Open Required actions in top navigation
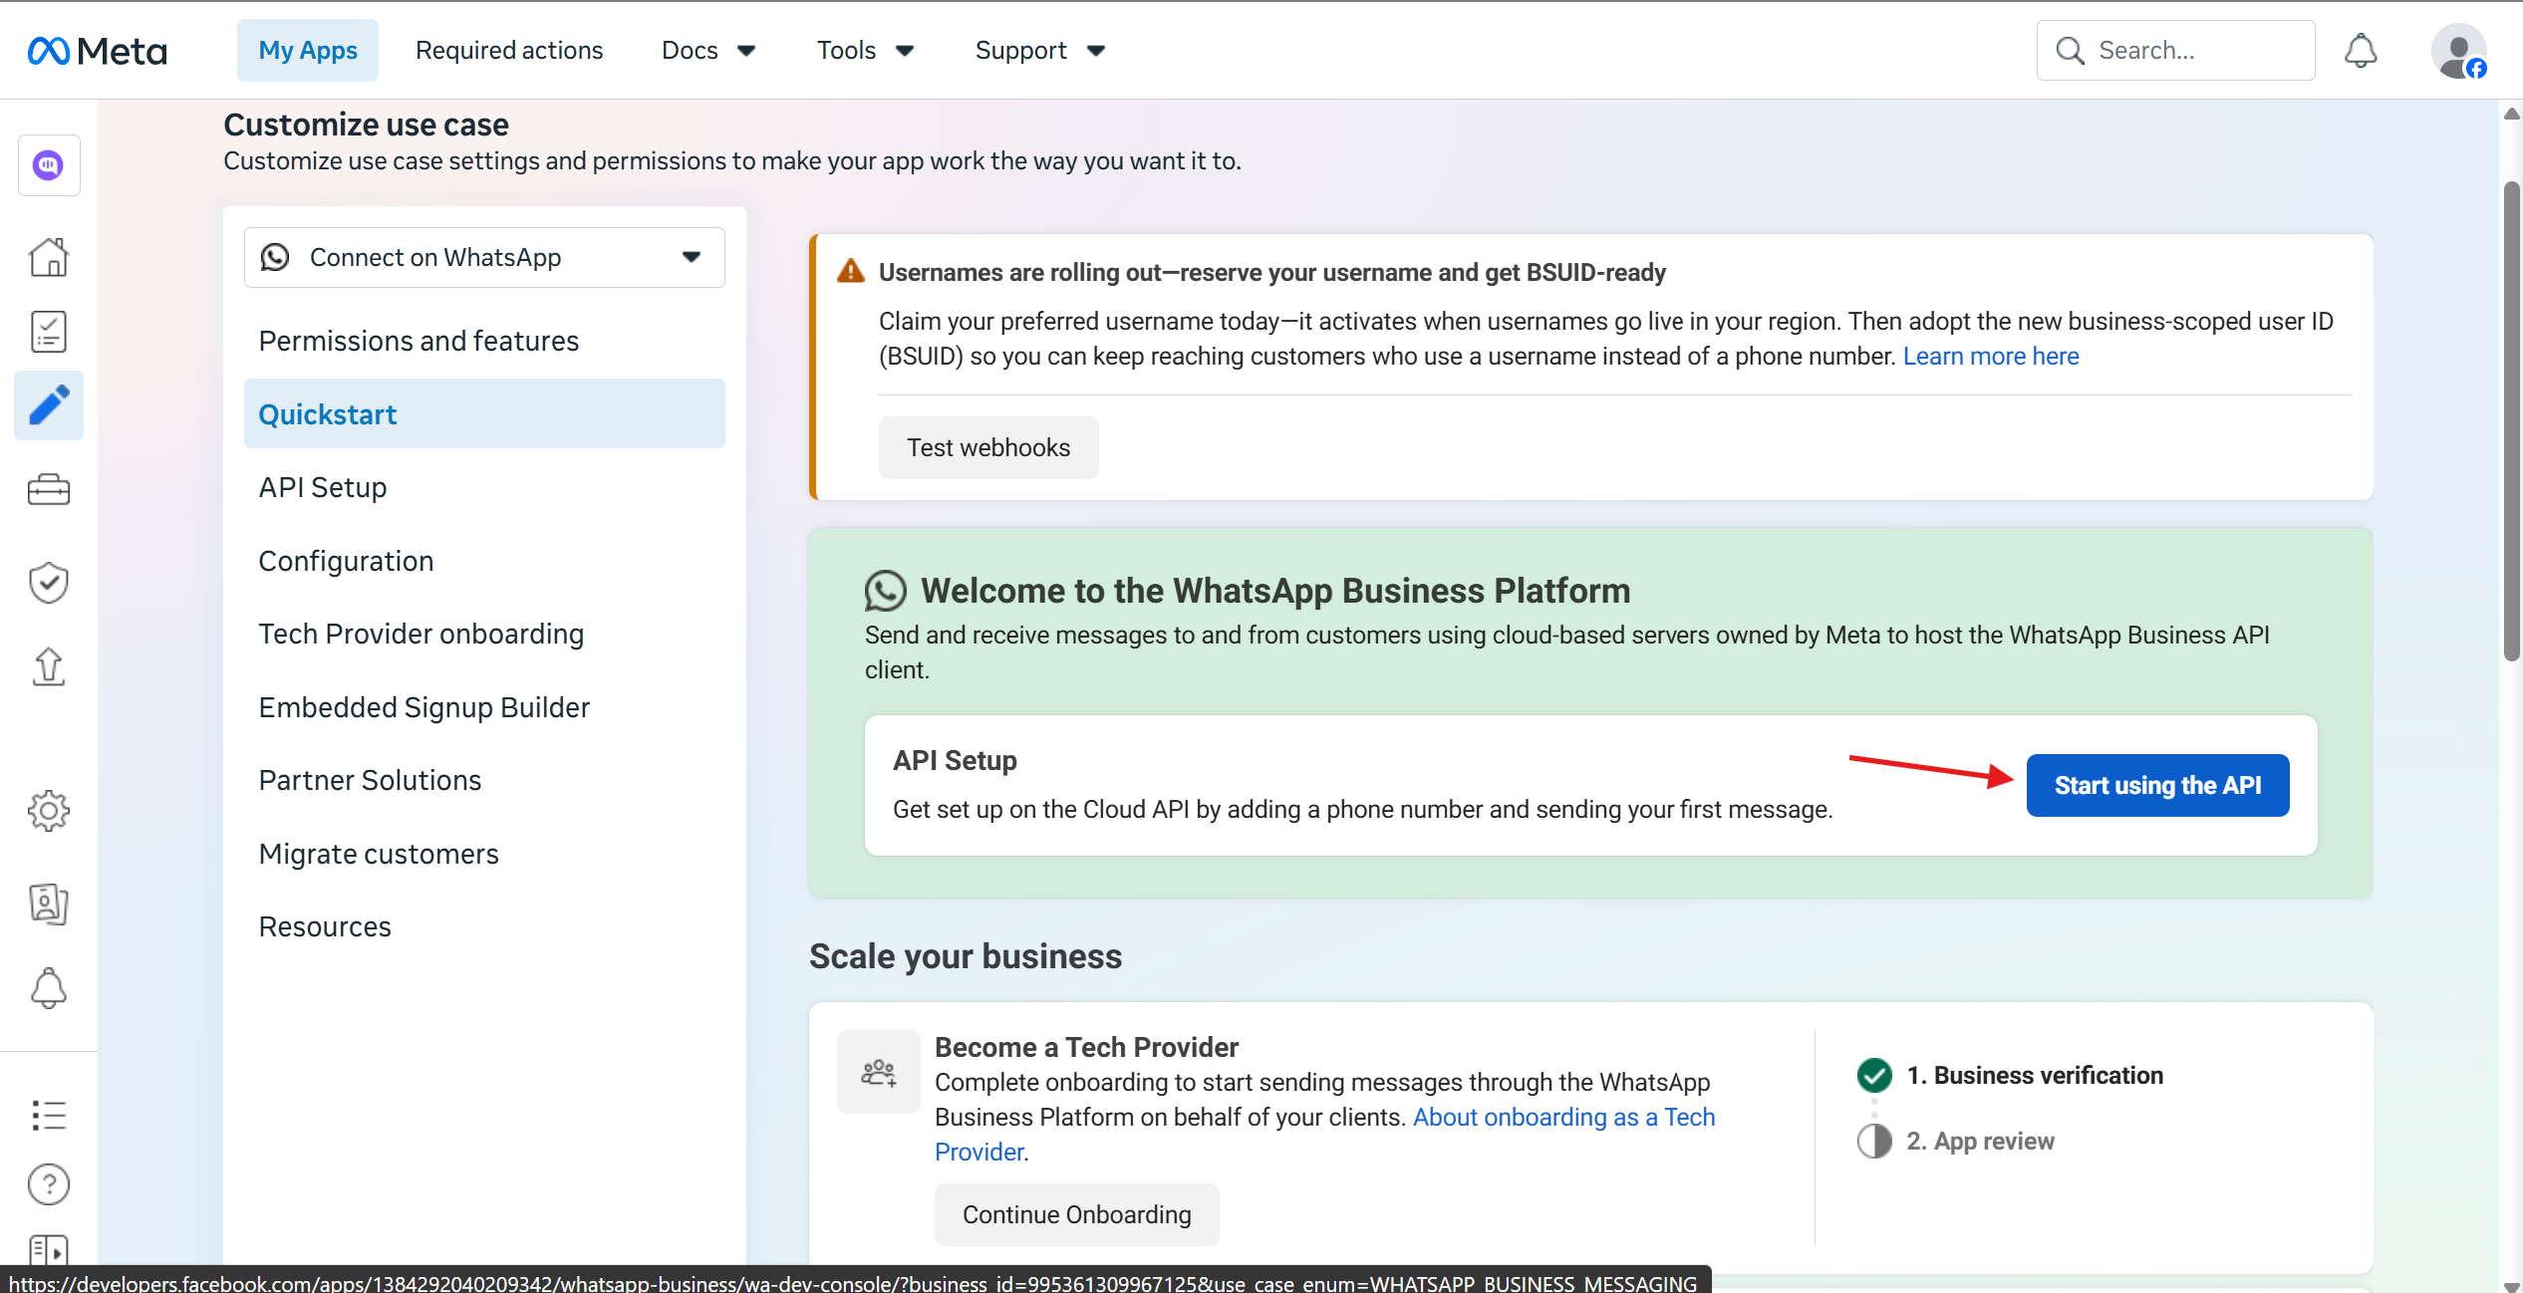 pos(509,51)
